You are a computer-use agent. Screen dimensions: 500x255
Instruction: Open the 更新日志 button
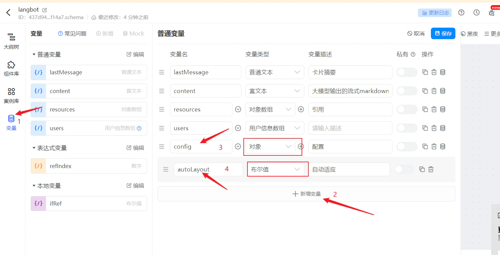click(435, 13)
